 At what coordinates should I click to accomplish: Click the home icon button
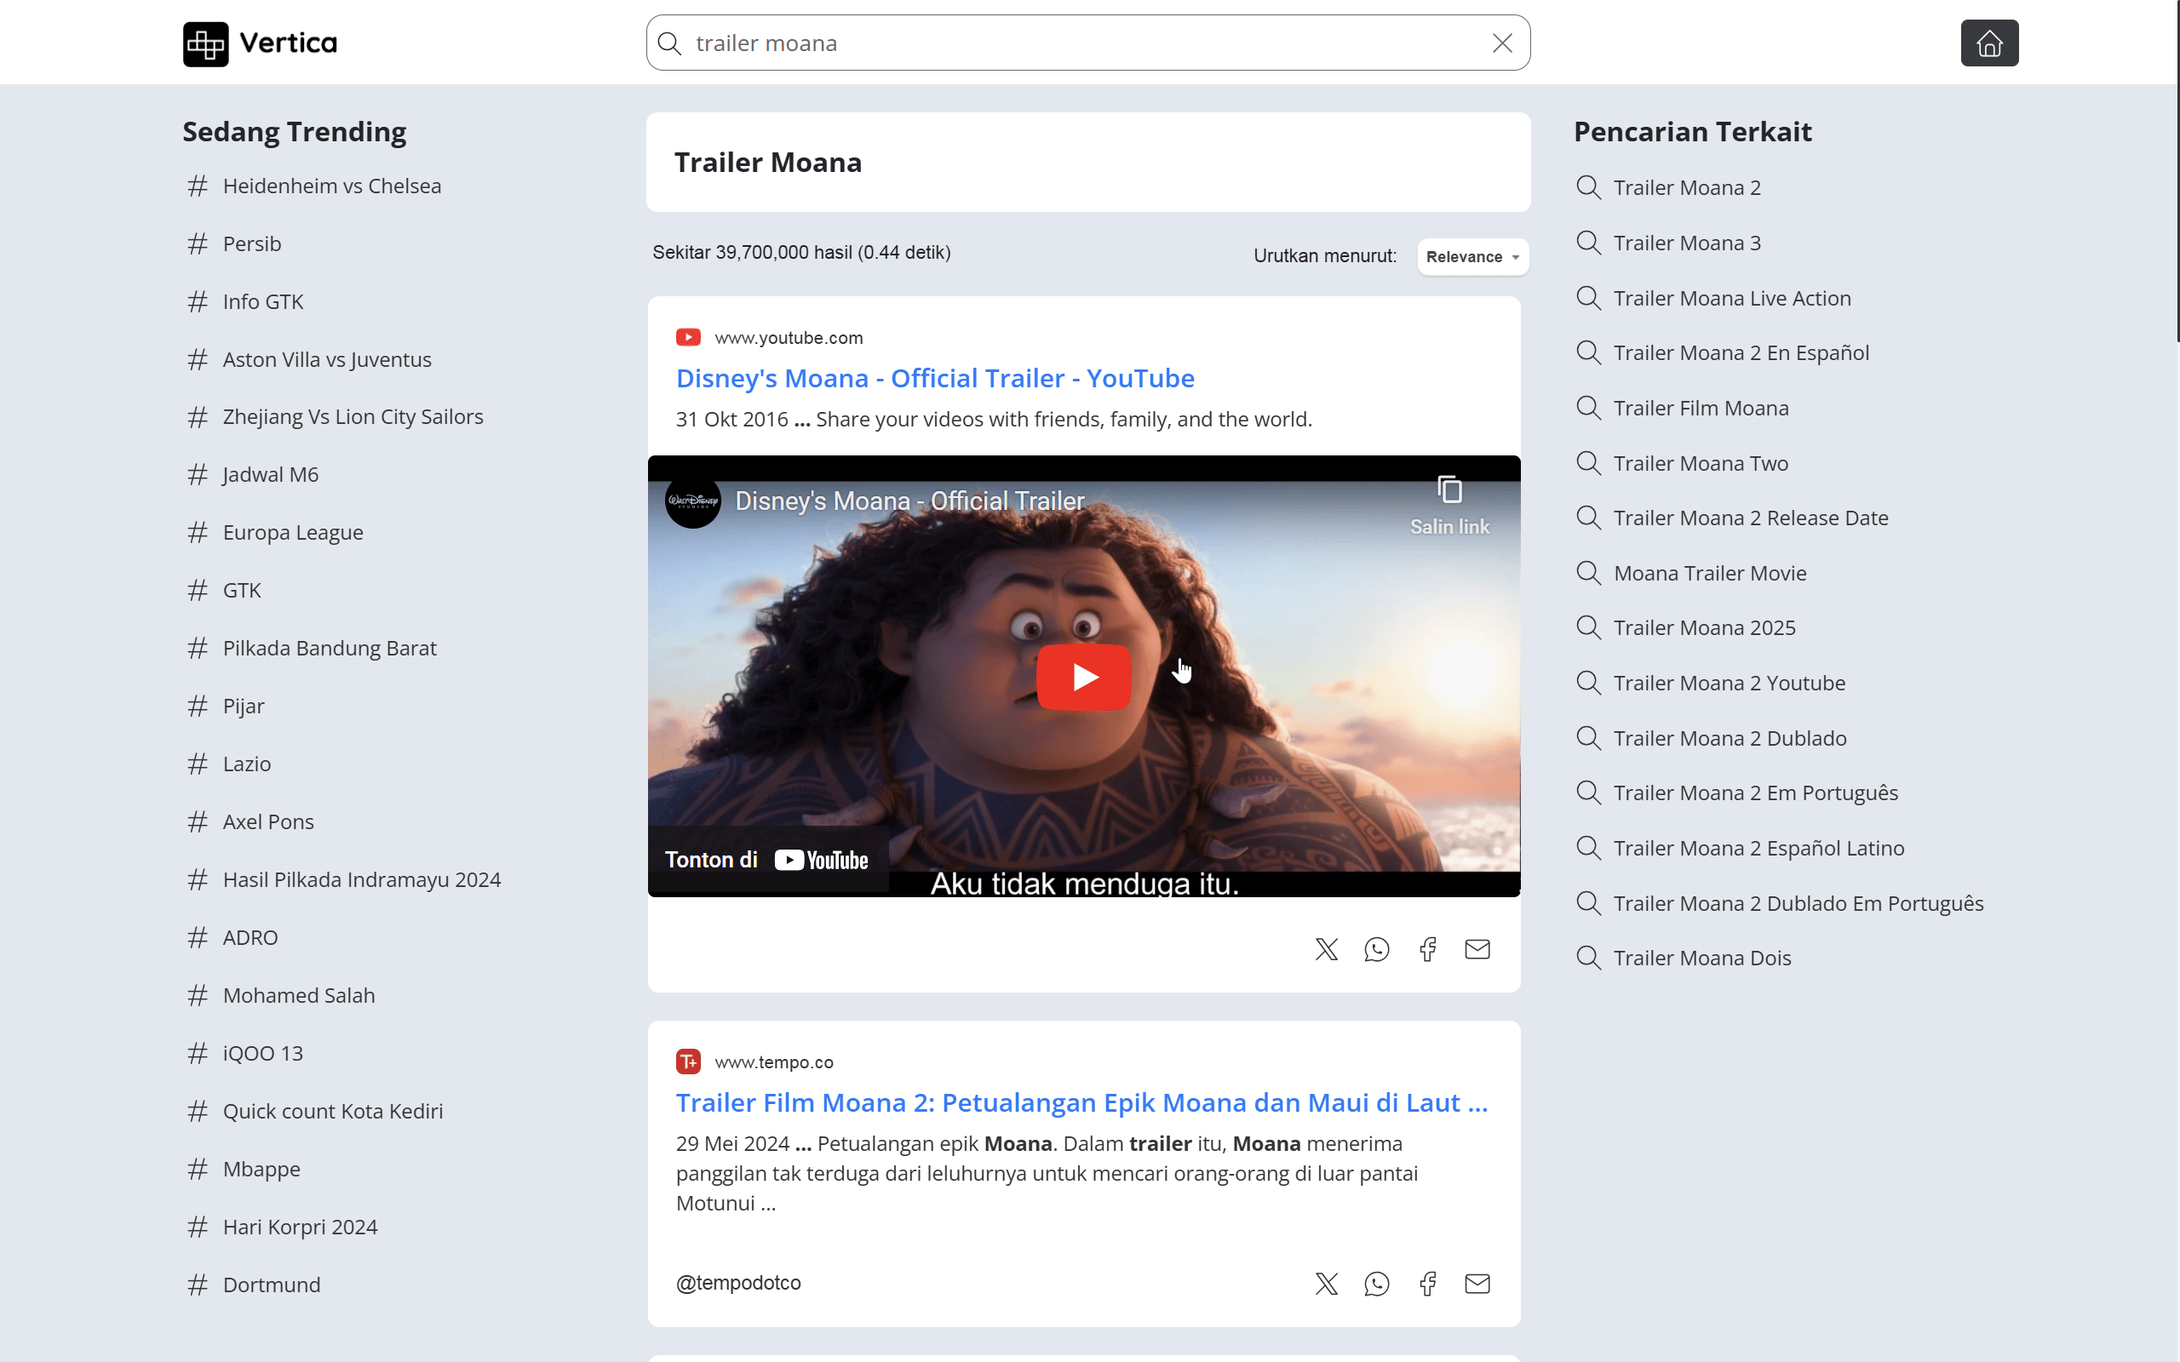[1988, 43]
